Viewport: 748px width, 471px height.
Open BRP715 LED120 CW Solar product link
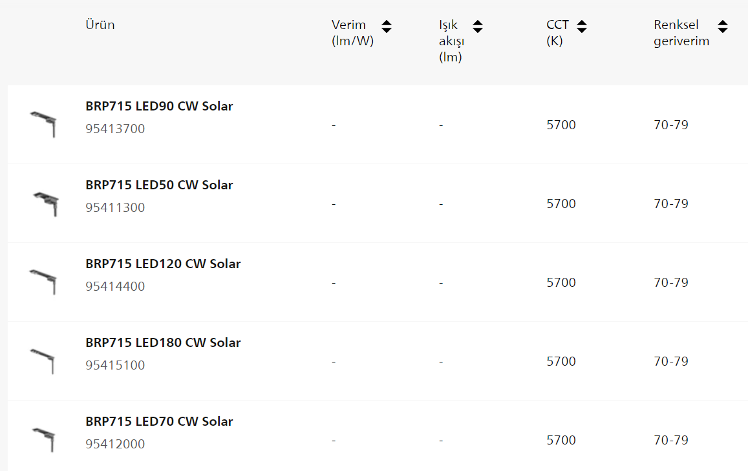click(x=163, y=264)
